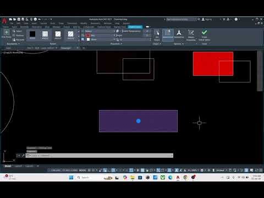Expand the hatch pattern gallery list
The width and height of the screenshot is (264, 198).
pos(79,40)
